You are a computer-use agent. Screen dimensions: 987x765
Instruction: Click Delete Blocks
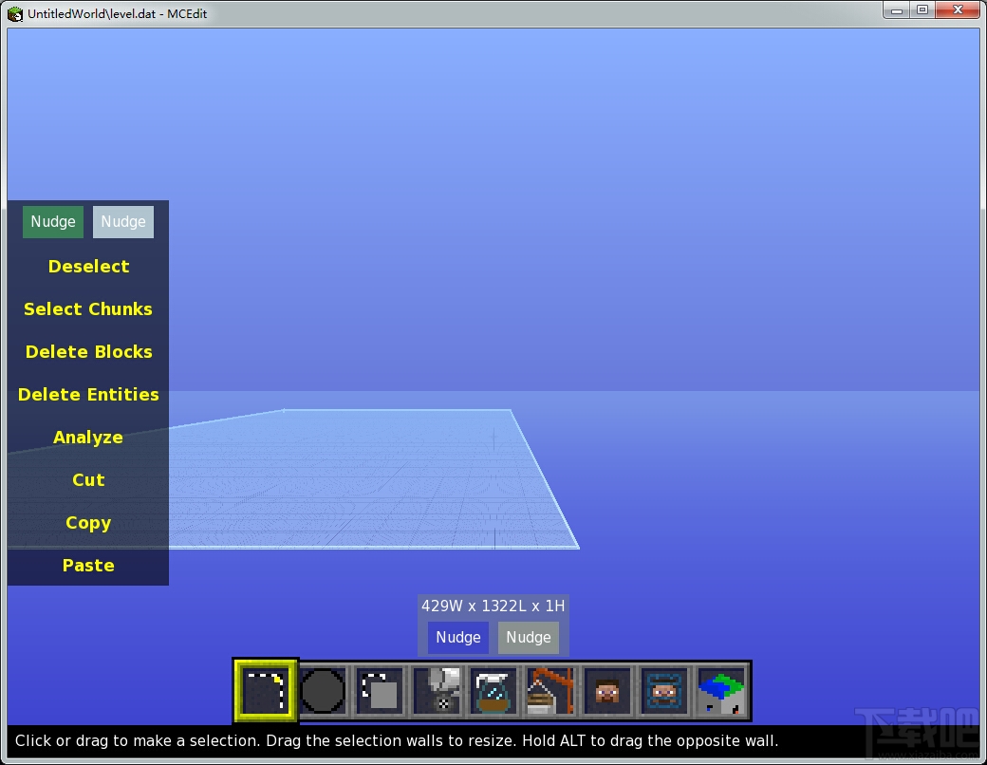89,352
